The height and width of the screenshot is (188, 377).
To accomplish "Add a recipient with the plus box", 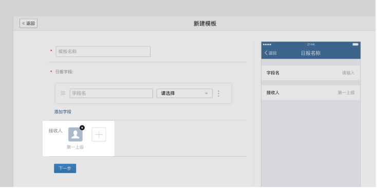I will pos(99,134).
